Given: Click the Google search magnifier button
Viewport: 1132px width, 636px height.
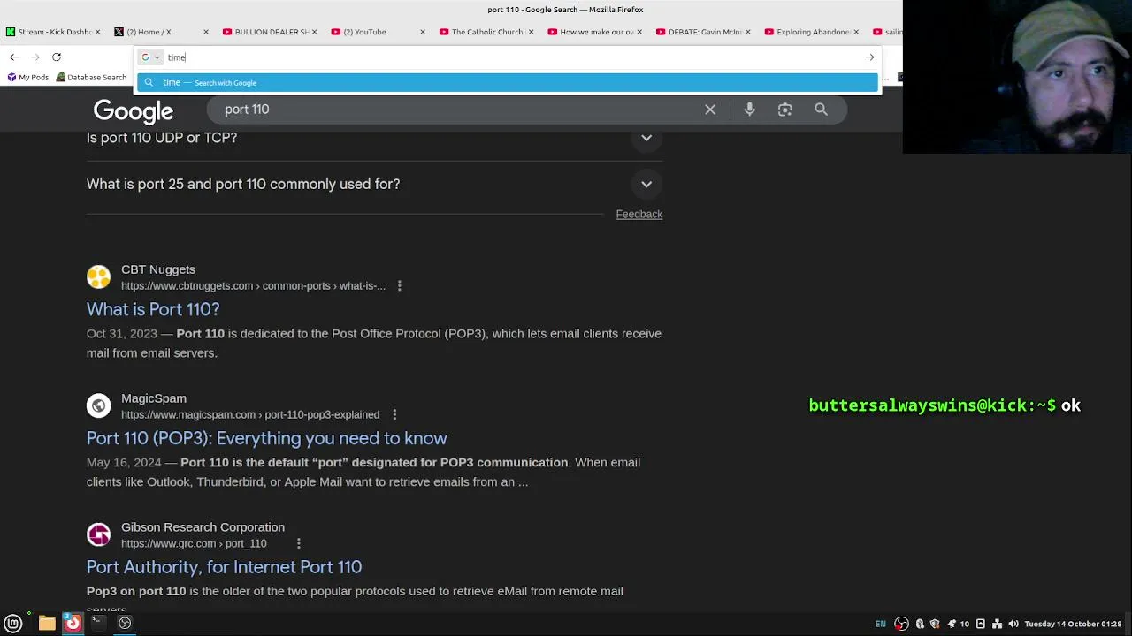Looking at the screenshot, I should (x=822, y=110).
